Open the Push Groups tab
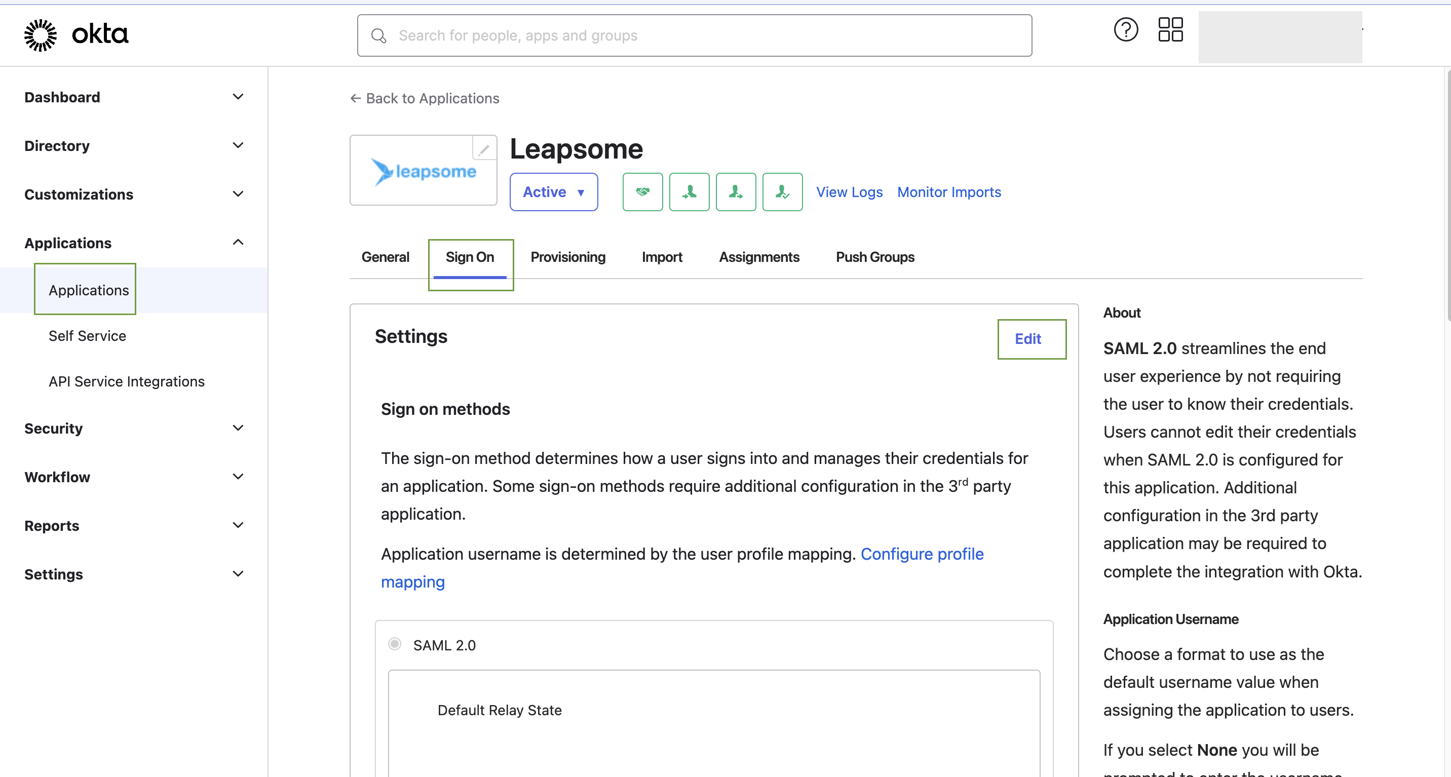This screenshot has height=777, width=1451. point(875,257)
